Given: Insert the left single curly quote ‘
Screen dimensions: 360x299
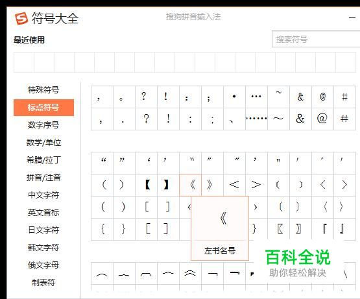Looking at the screenshot, I should click(x=146, y=163).
